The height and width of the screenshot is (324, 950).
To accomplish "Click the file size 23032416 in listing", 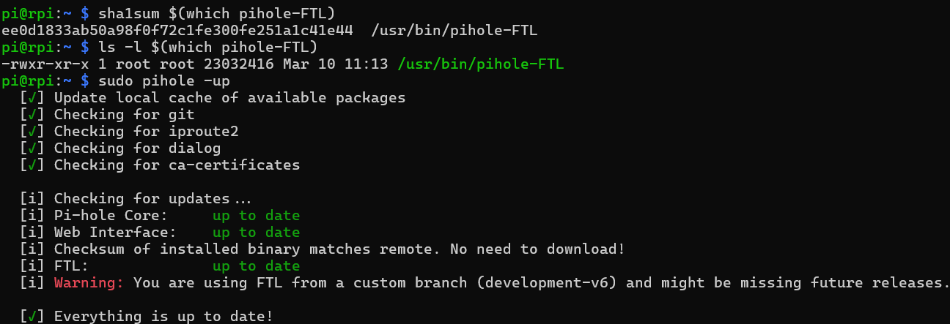I will [x=238, y=64].
